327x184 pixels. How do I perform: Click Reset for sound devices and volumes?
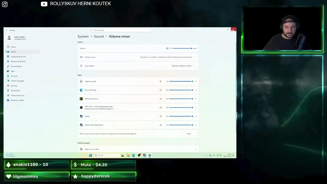[189, 134]
